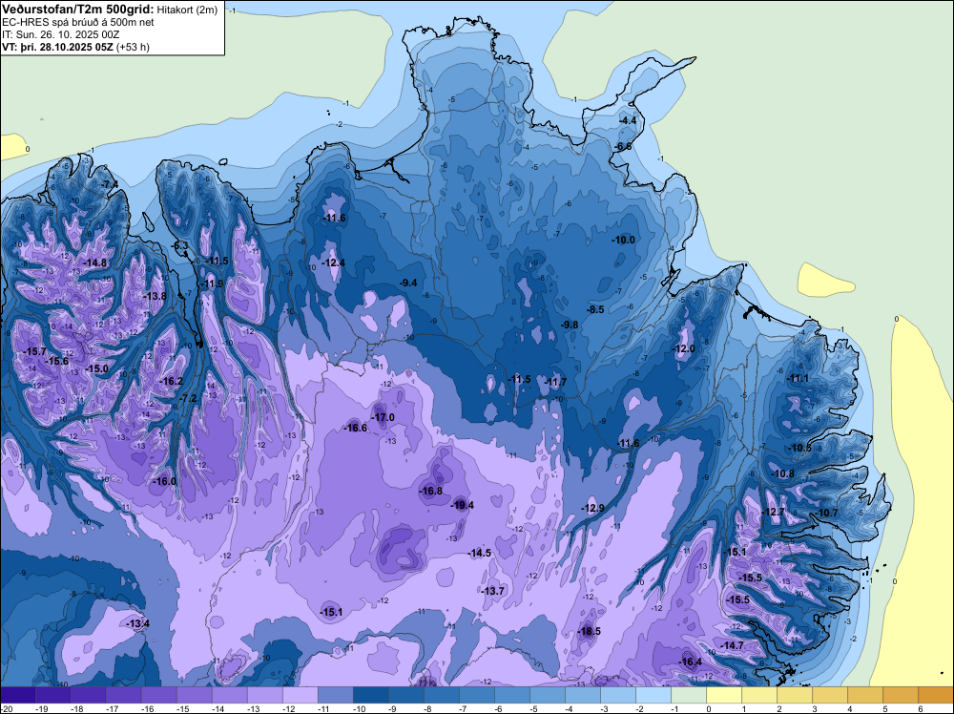954x714 pixels.
Task: Click the legend scale label 4
Action: [850, 708]
